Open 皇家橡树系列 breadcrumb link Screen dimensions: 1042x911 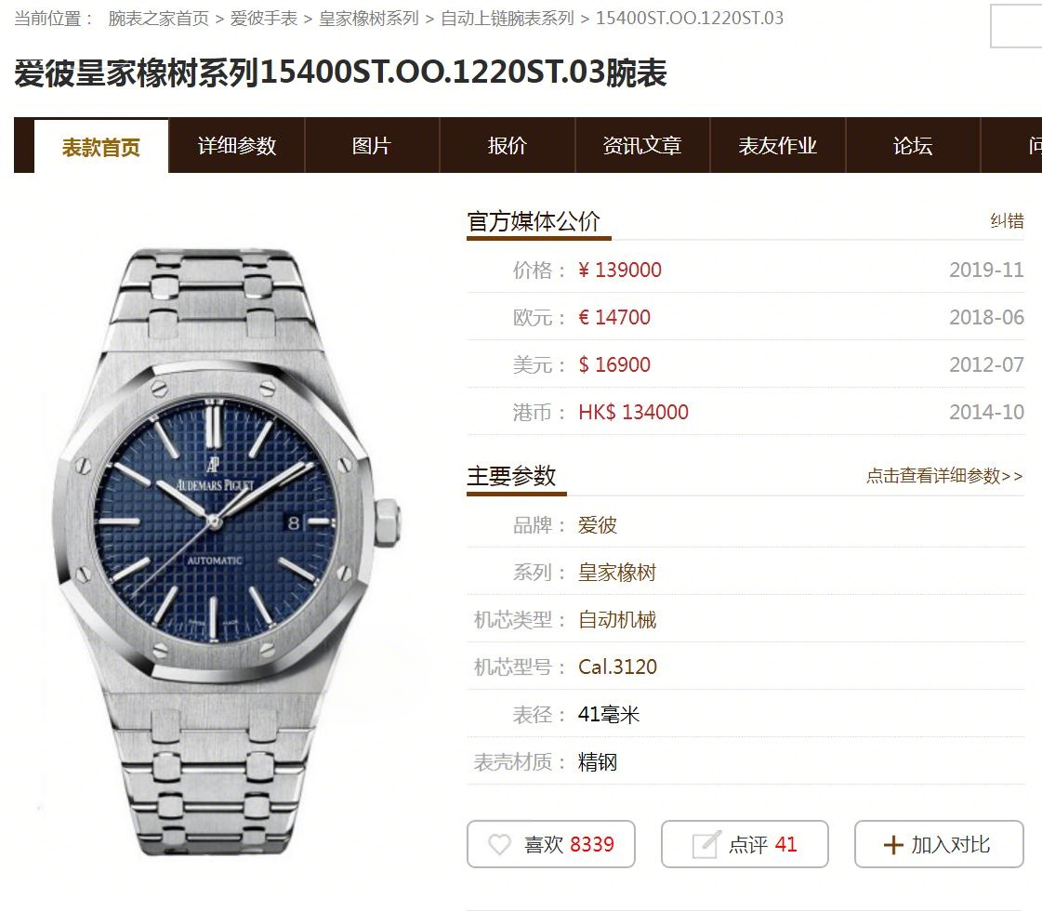(x=369, y=19)
